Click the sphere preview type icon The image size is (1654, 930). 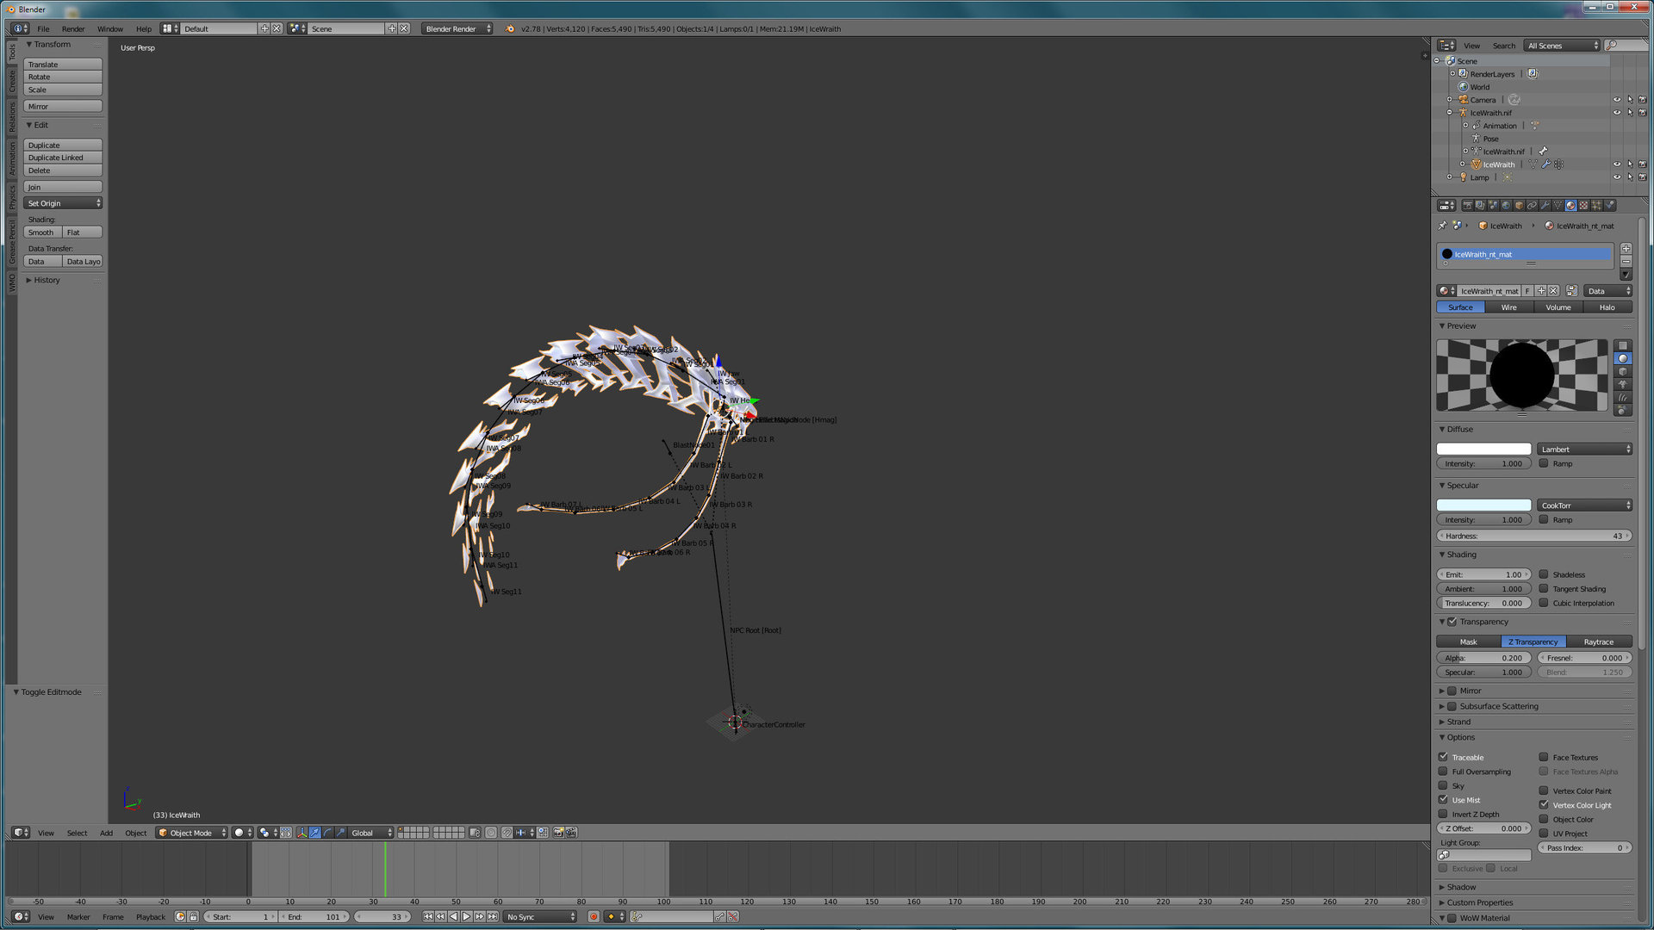tap(1623, 358)
